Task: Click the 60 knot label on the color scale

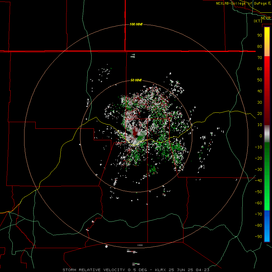Action: 260,69
